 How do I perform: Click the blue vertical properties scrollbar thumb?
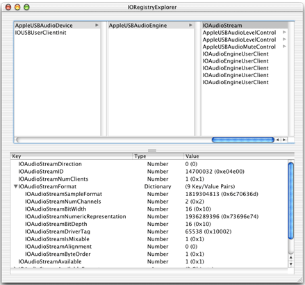click(291, 201)
